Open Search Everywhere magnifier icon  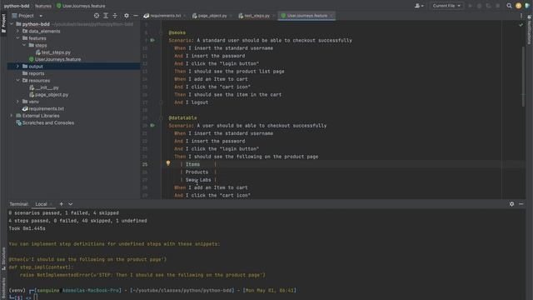509,6
